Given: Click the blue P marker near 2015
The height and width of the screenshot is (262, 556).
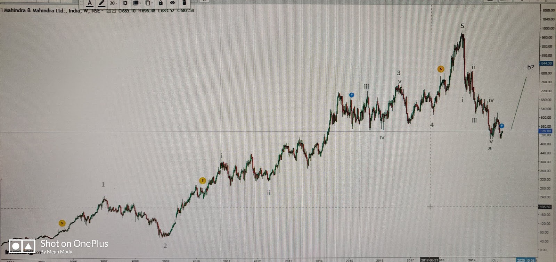Looking at the screenshot, I should point(352,95).
